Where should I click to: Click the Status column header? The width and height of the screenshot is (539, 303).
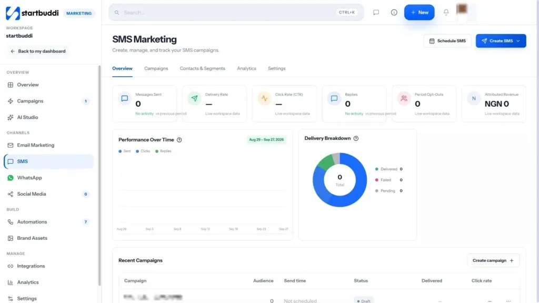point(361,281)
